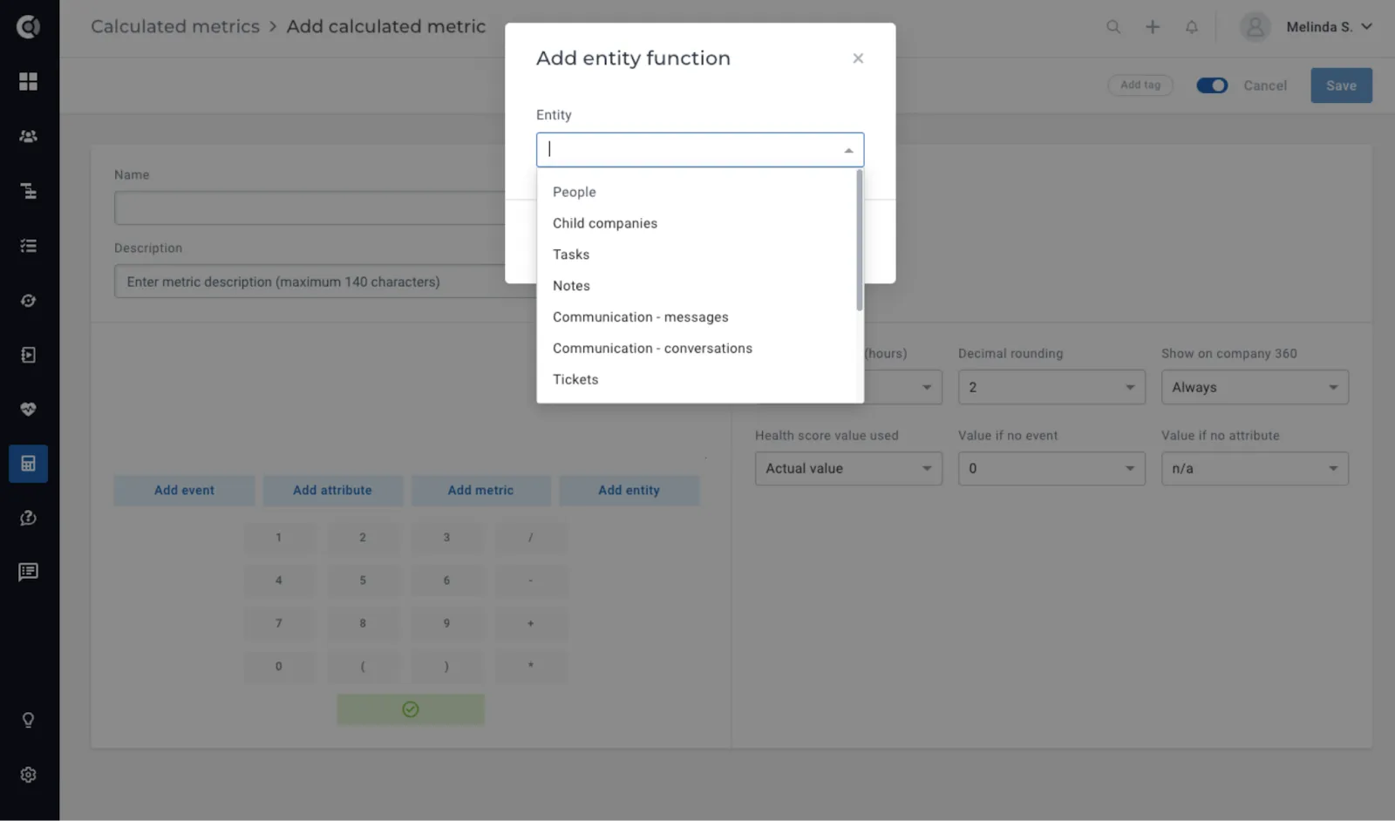Open the calculator metrics icon in sidebar
The image size is (1395, 821).
[x=28, y=464]
